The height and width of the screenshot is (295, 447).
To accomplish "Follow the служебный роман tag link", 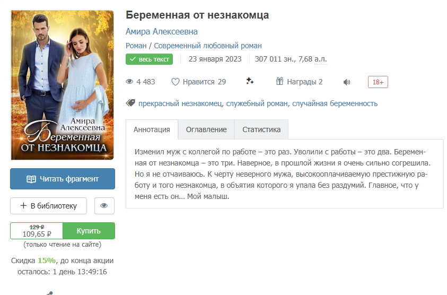I will (x=257, y=103).
